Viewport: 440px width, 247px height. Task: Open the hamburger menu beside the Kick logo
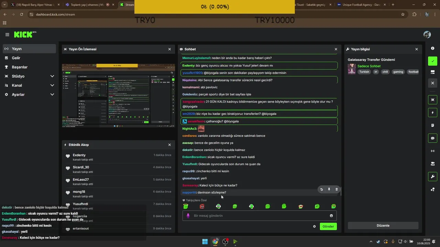(7, 35)
